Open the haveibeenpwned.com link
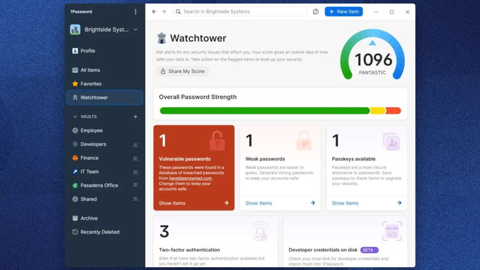This screenshot has width=480, height=270. tap(190, 178)
